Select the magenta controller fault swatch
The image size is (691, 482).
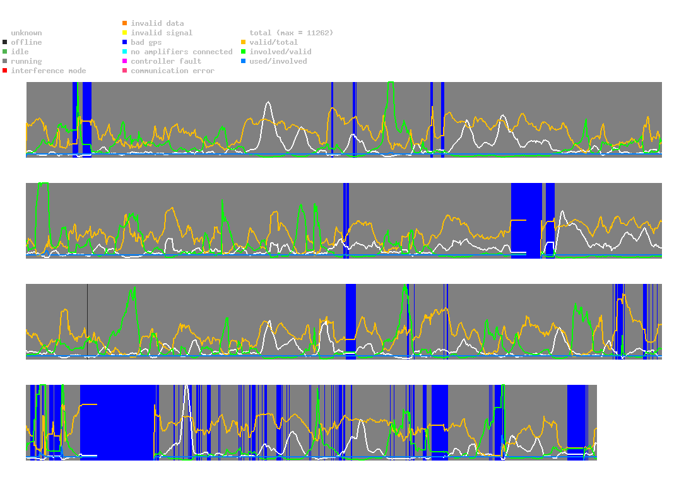pyautogui.click(x=125, y=61)
